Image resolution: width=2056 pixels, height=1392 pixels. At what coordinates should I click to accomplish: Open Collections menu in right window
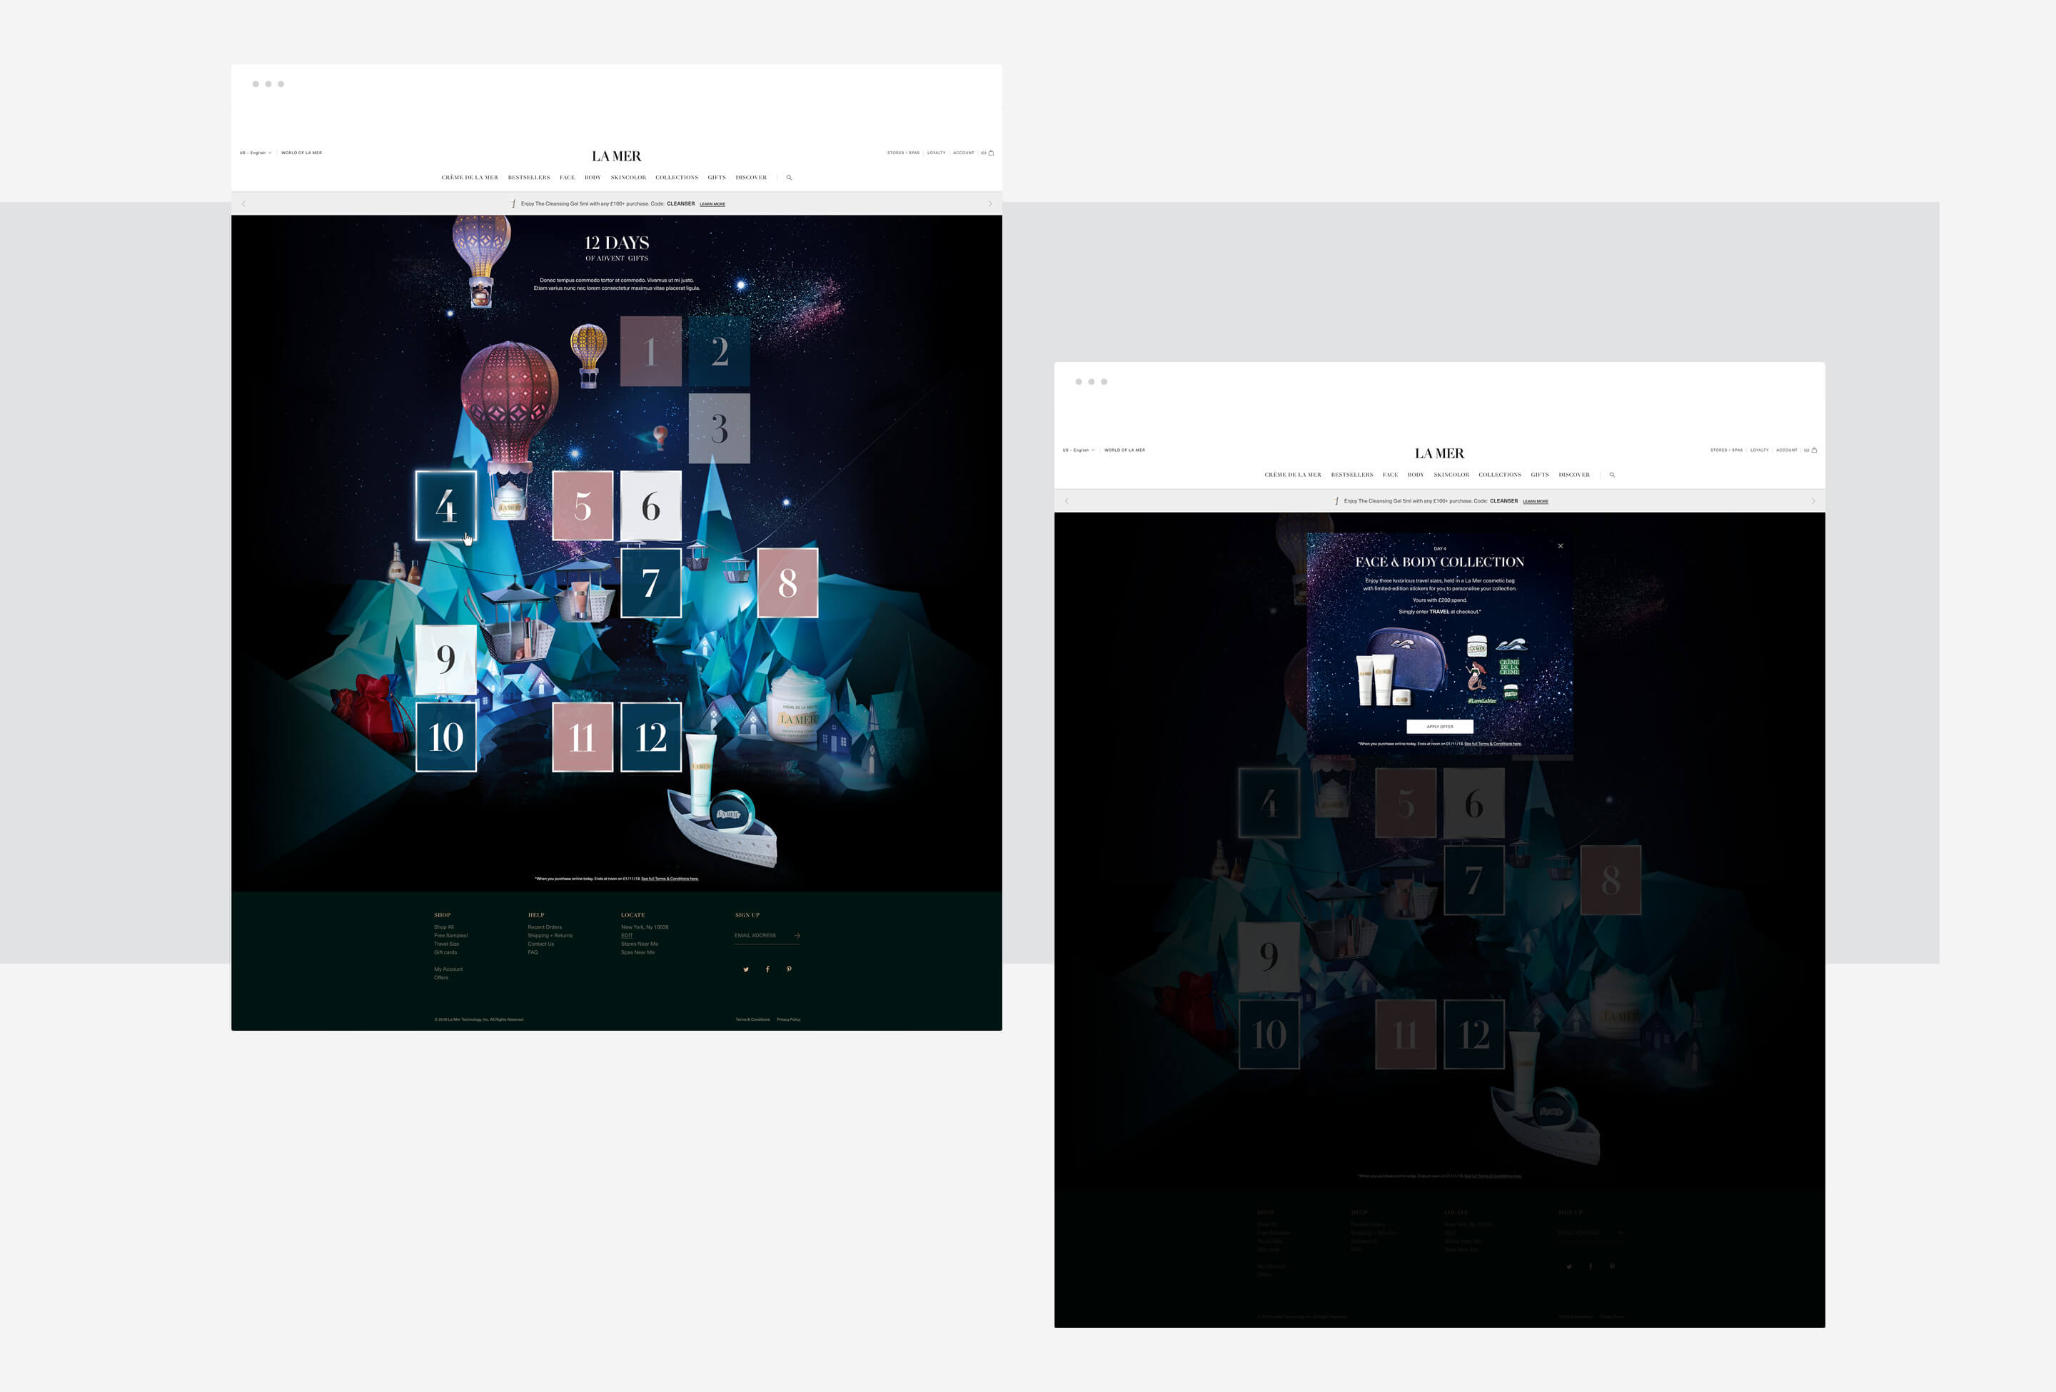click(x=1500, y=475)
